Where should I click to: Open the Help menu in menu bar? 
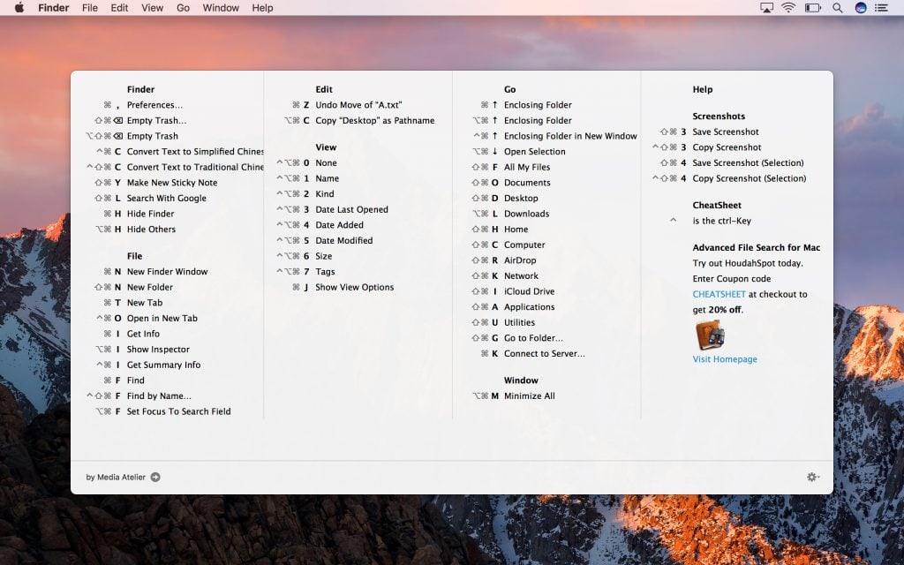tap(262, 7)
